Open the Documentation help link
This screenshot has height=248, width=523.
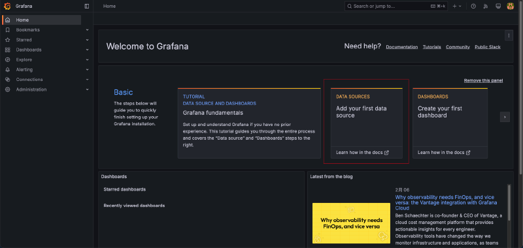point(402,47)
